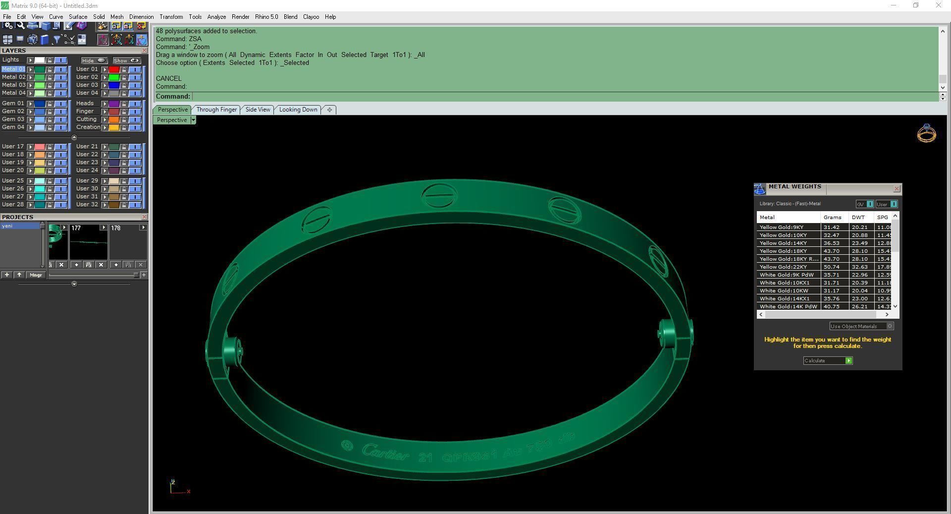Screen dimensions: 951x514
Task: Toggle the lock on Heads layer
Action: [124, 104]
